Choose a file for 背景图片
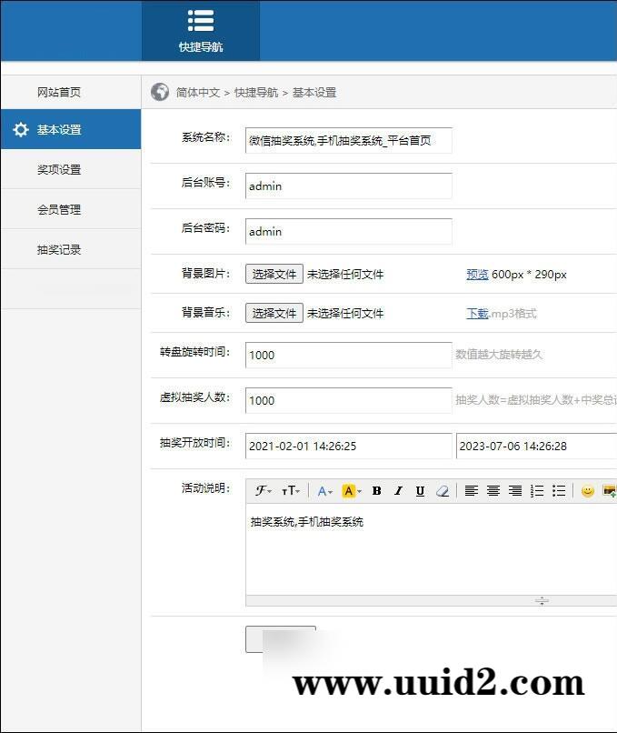Image resolution: width=617 pixels, height=733 pixels. pos(274,274)
